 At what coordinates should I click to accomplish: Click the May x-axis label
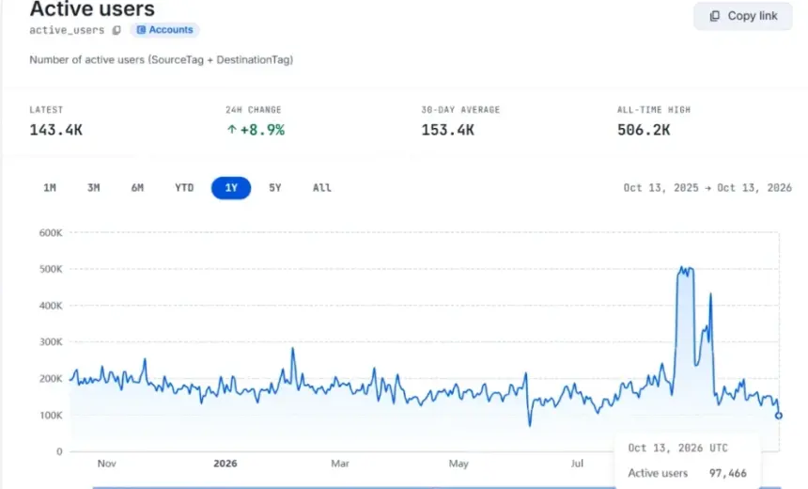pyautogui.click(x=458, y=464)
